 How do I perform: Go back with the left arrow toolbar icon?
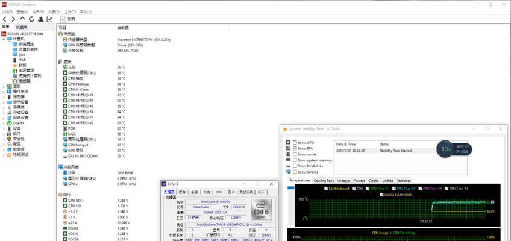pos(4,19)
